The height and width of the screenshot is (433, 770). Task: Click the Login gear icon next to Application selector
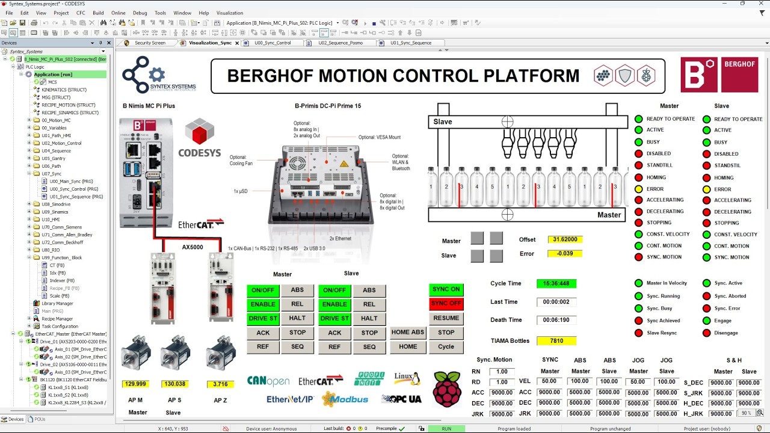(x=345, y=23)
